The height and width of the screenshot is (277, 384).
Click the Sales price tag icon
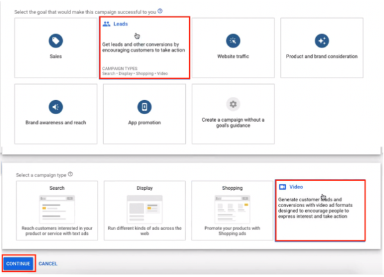coord(56,40)
